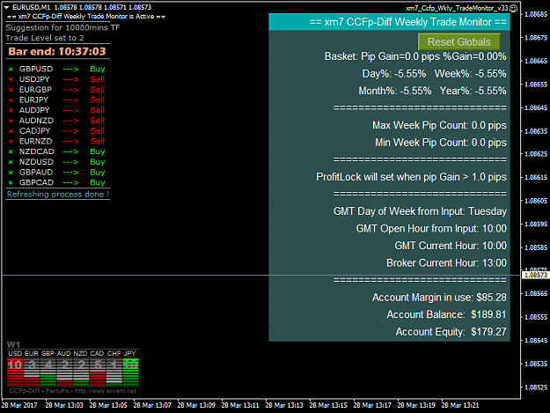Click the trade monitor panel title bar

(389, 22)
